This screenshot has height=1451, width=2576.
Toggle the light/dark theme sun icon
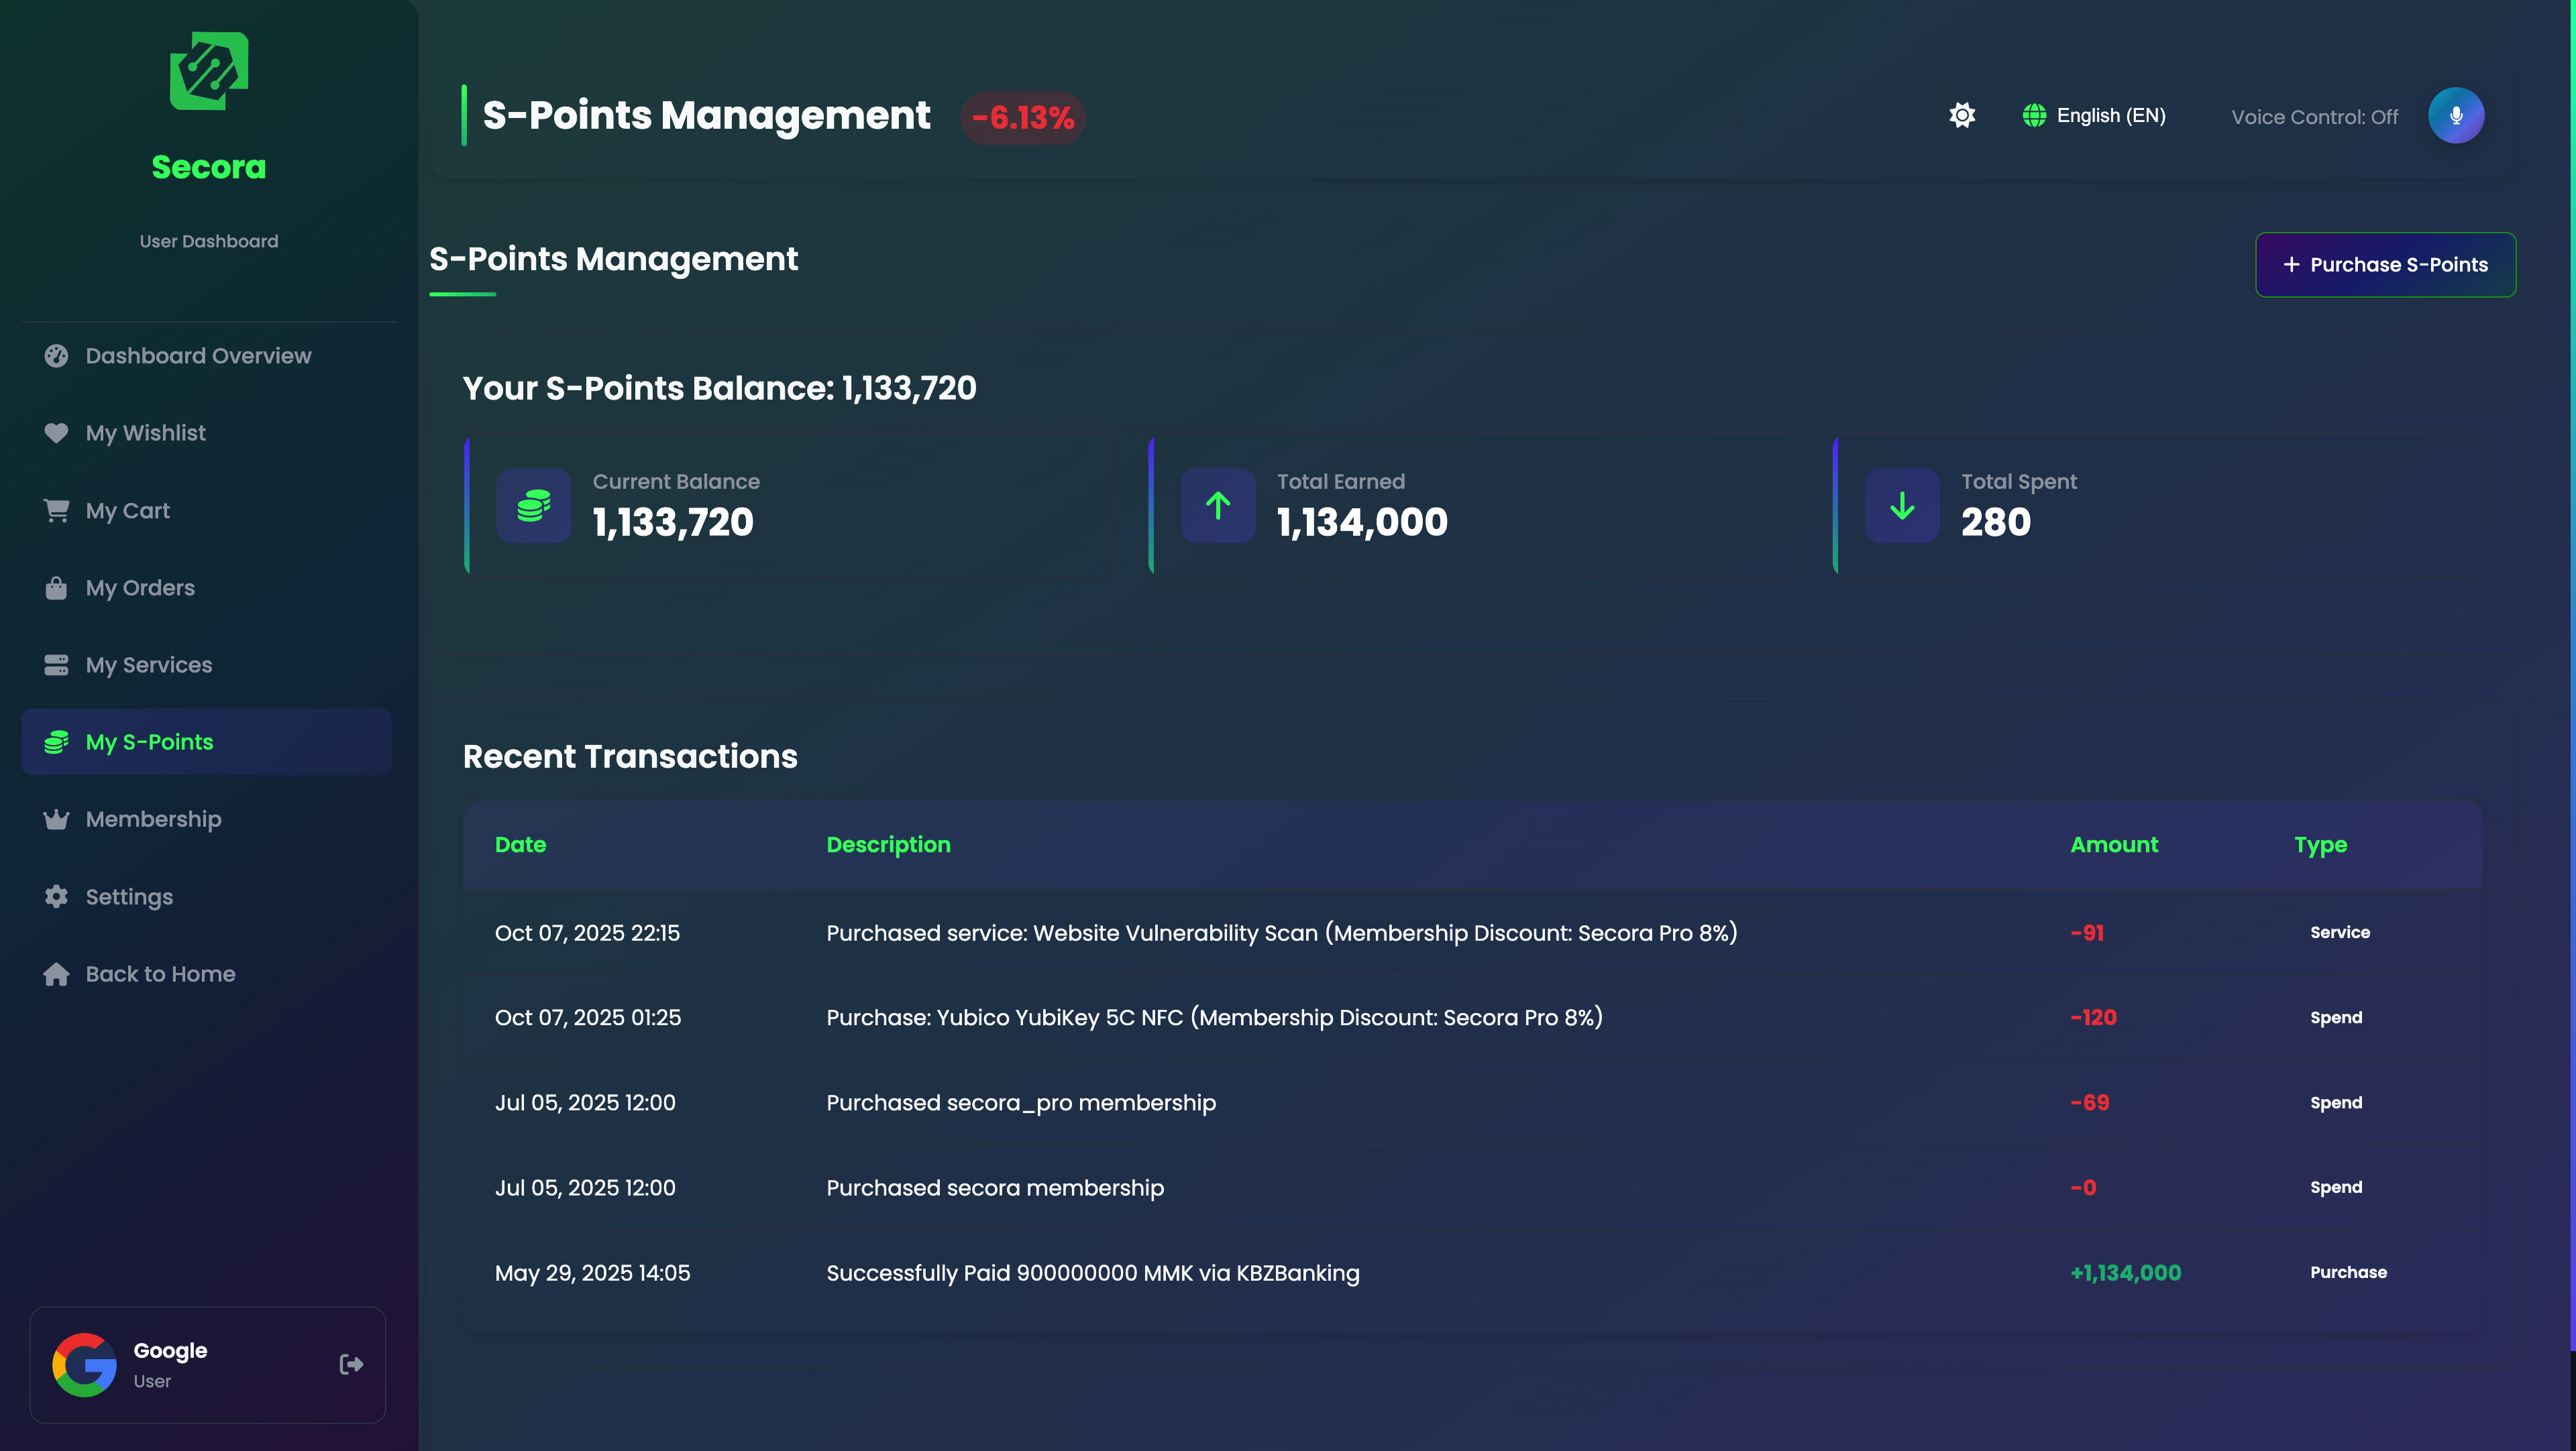[1962, 116]
